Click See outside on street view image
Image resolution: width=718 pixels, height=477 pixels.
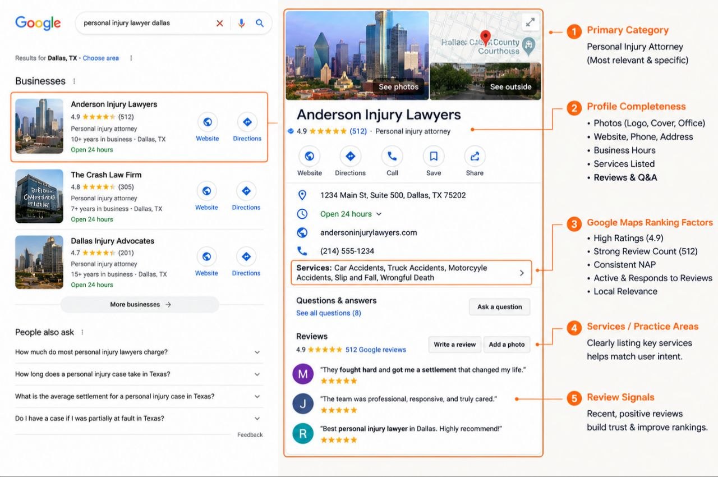tap(510, 87)
